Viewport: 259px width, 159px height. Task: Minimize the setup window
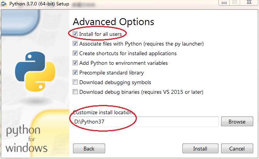224,3
